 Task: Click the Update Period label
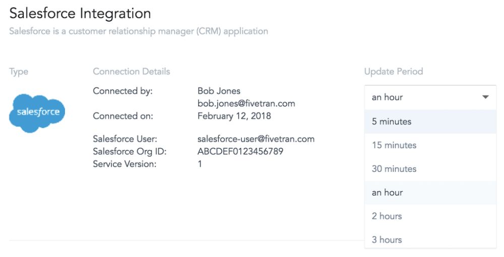pos(394,71)
